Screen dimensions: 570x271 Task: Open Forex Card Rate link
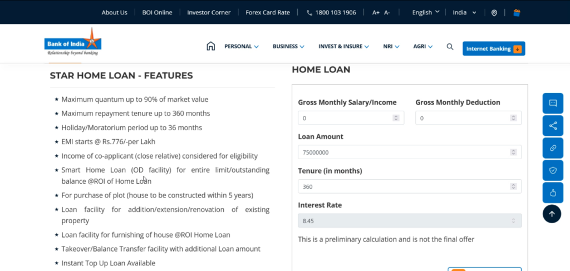268,12
